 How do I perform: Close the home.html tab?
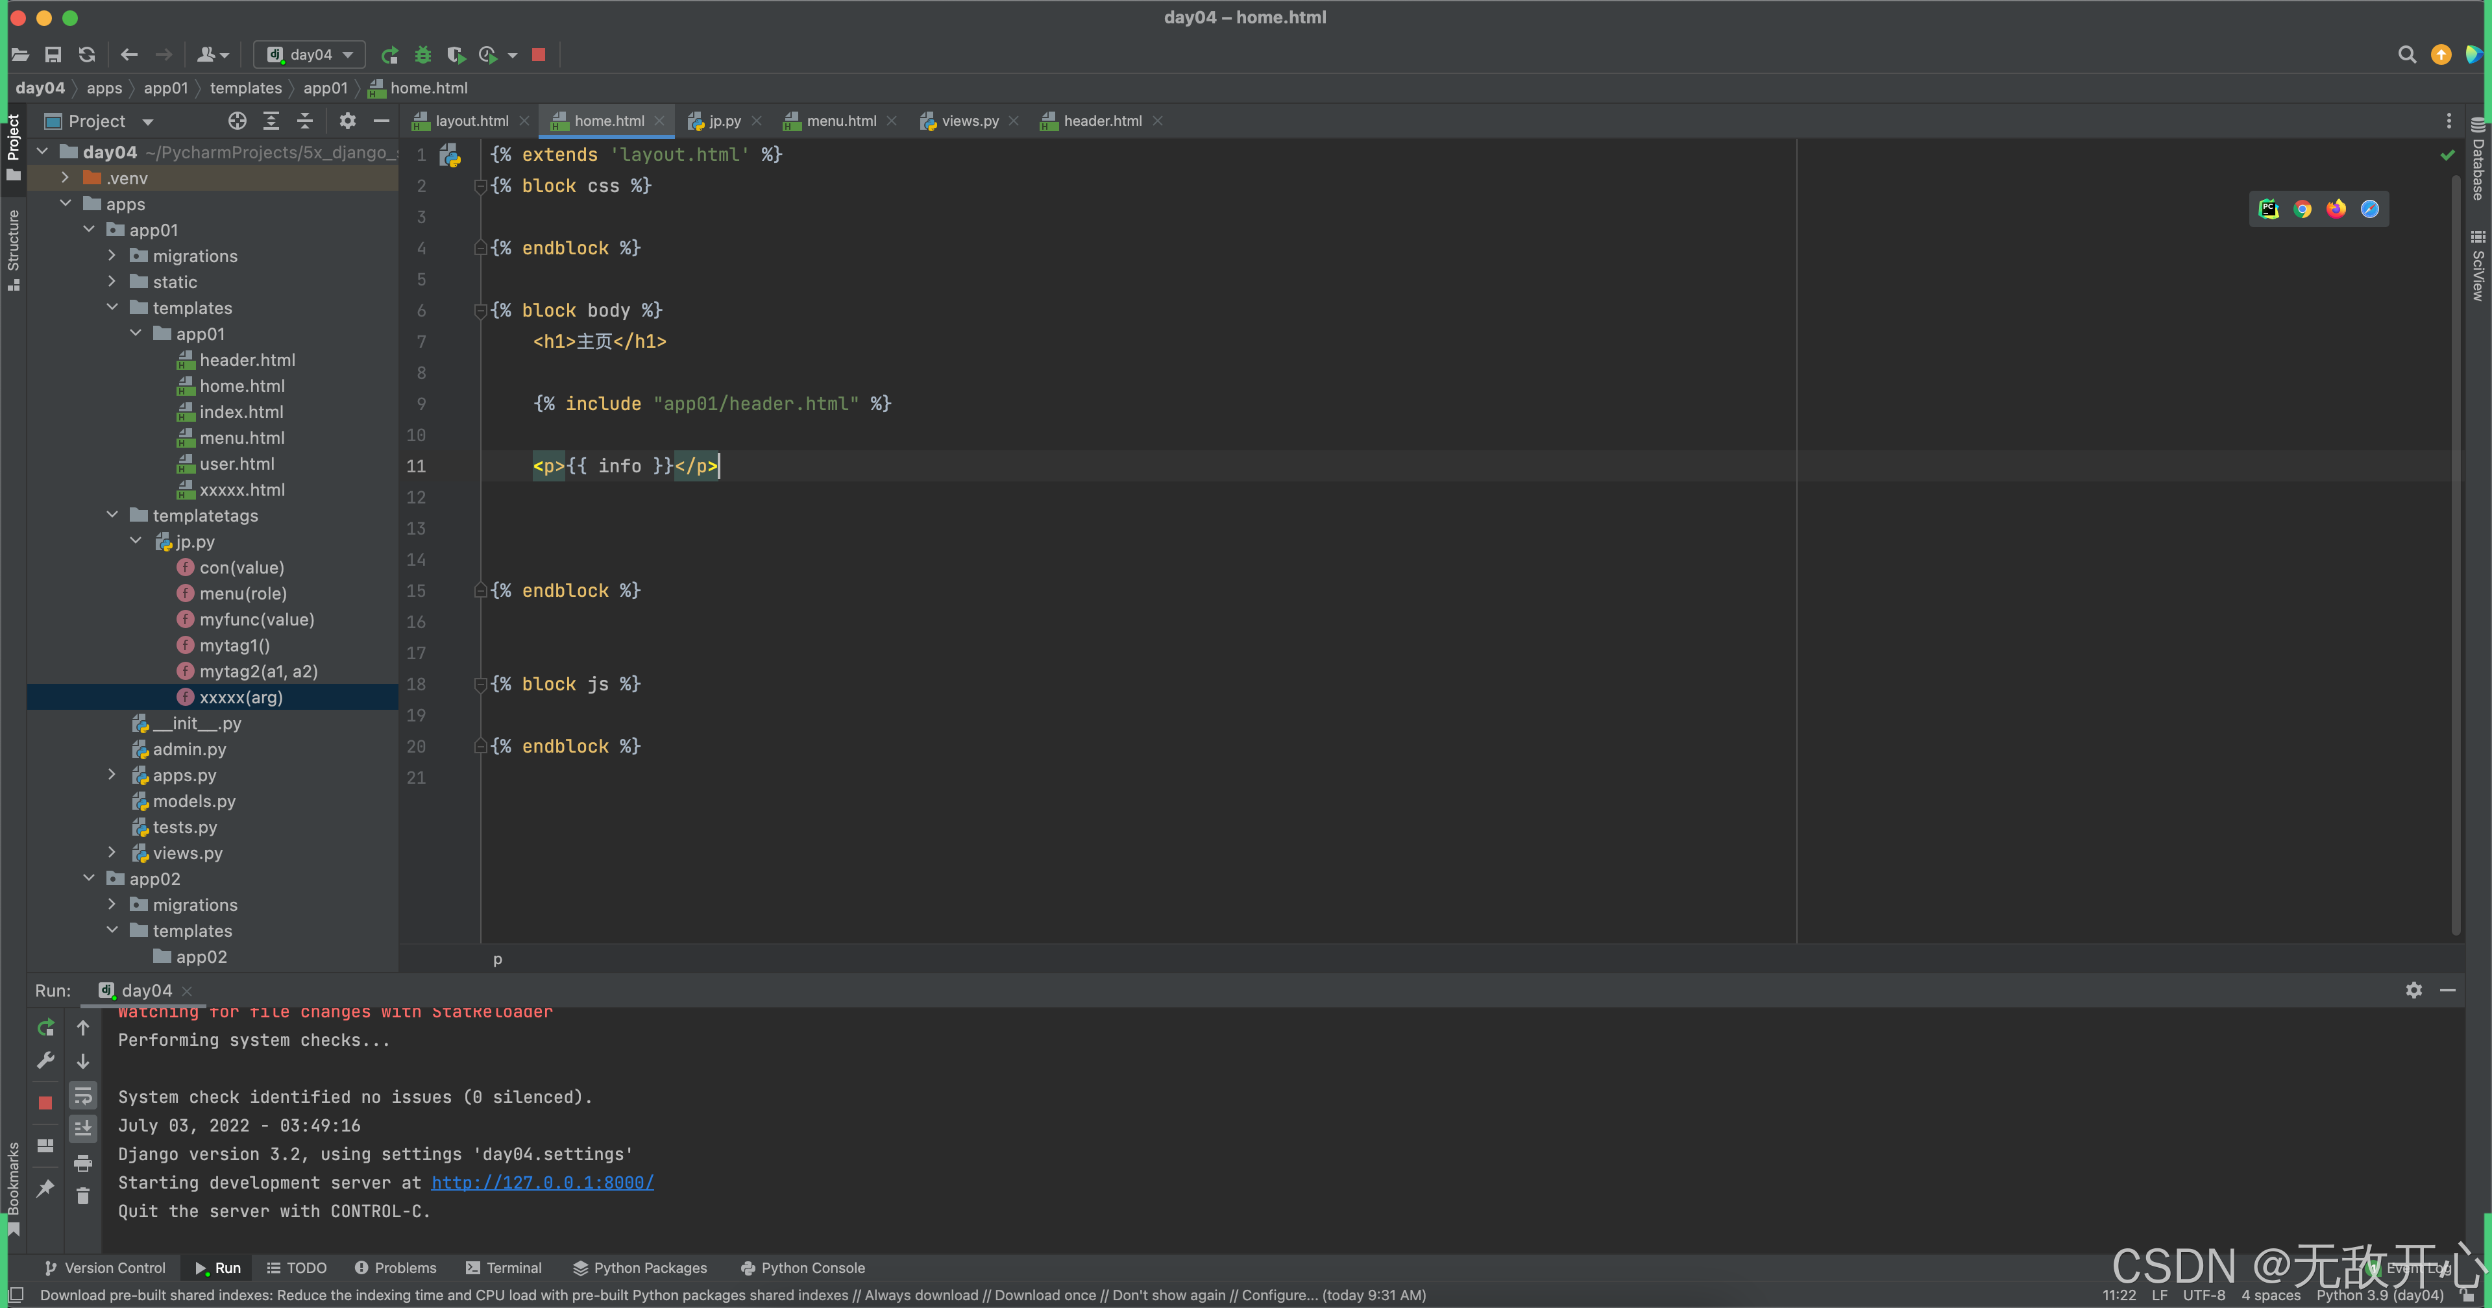pyautogui.click(x=659, y=121)
